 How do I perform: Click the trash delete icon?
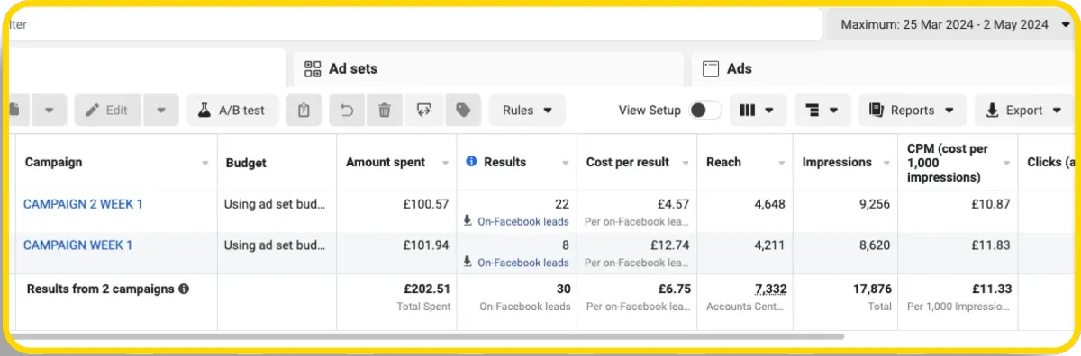pos(385,111)
